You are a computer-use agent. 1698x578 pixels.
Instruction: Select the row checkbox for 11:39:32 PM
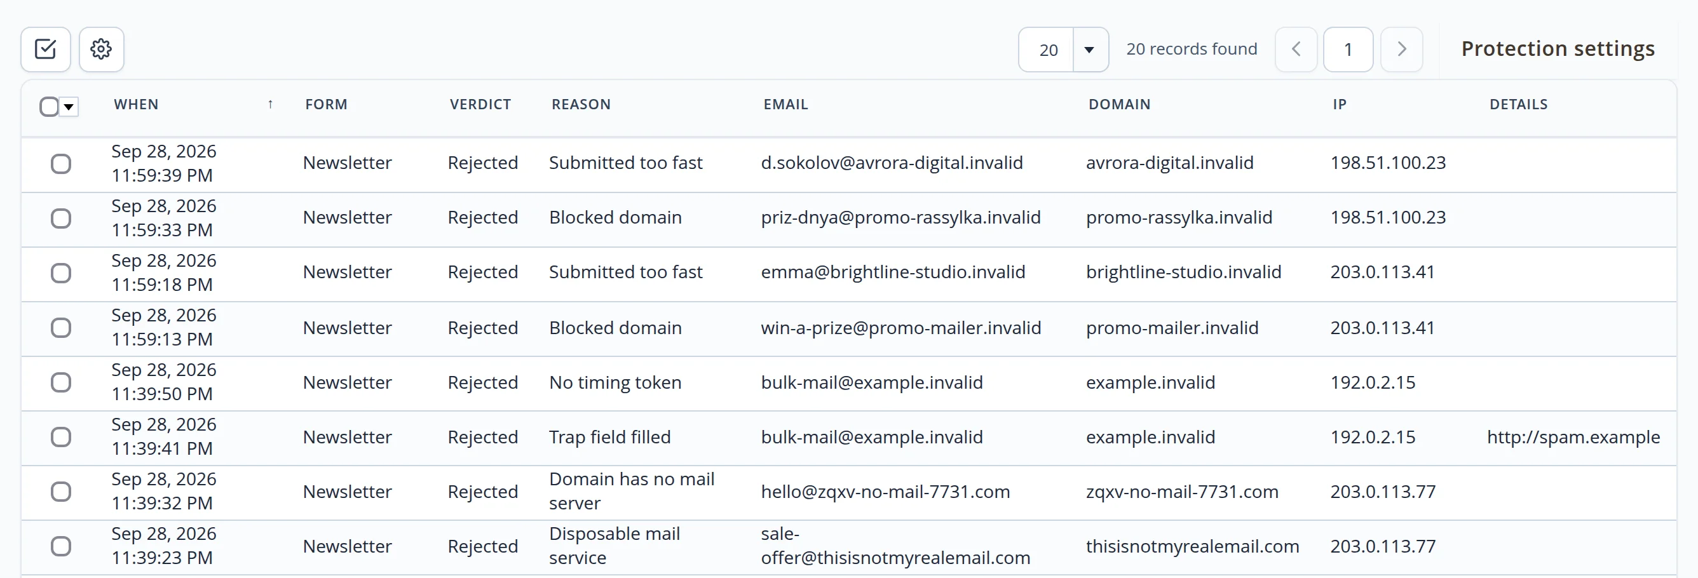61,492
